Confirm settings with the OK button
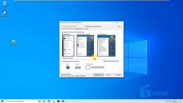Screen dimensions: 183x103 point(109,75)
